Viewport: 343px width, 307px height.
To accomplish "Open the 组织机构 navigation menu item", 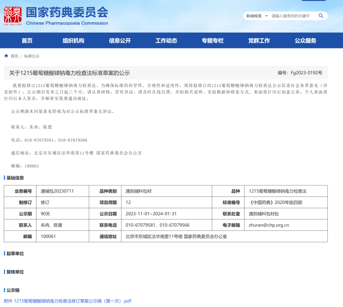I will pos(73,40).
